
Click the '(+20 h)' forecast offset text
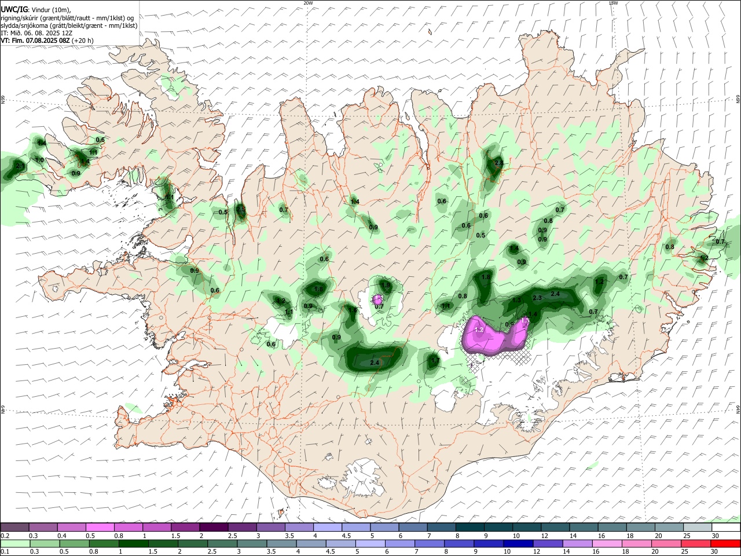coord(83,41)
